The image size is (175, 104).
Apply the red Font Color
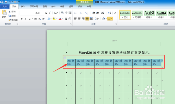pos(60,19)
